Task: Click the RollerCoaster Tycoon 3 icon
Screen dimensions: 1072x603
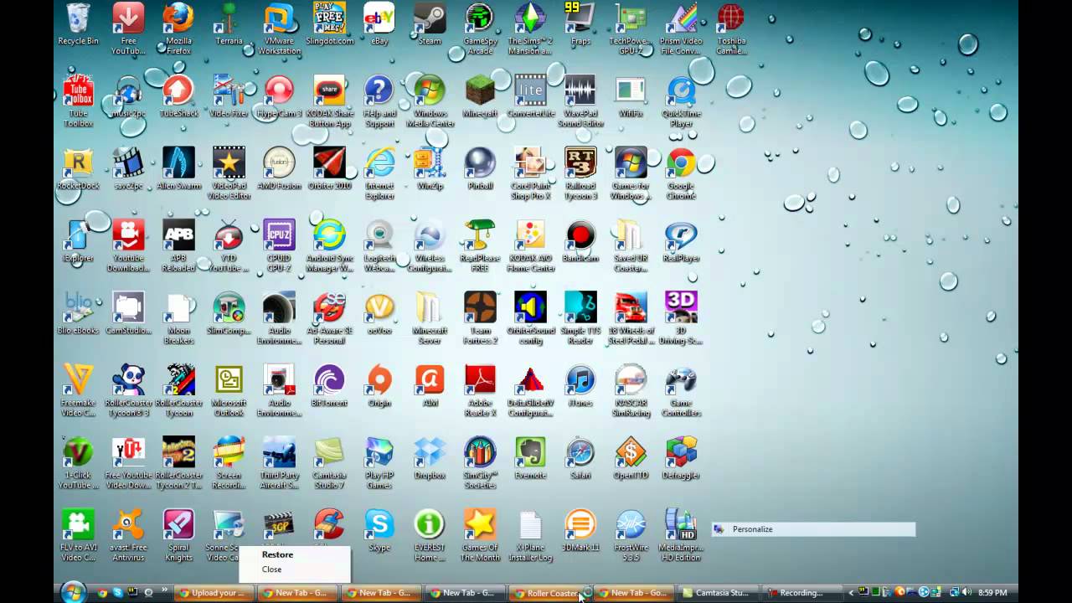Action: [128, 390]
